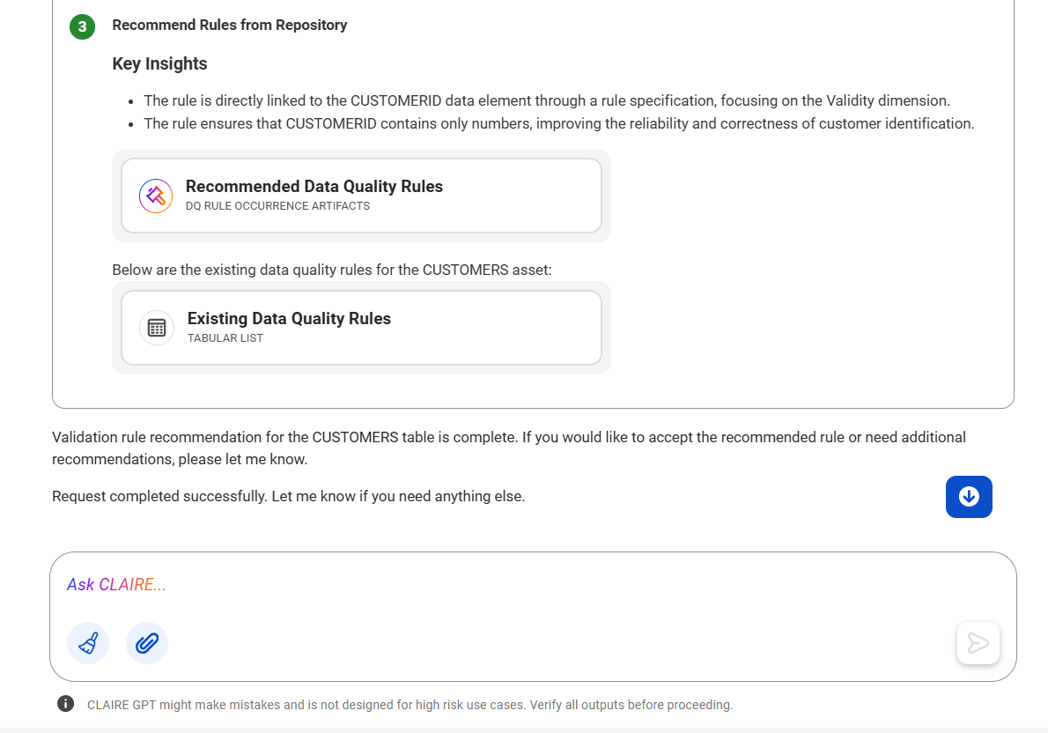Screen dimensions: 1048x733
Task: Click the 'Validation rule recommendation' completion paragraph
Action: point(509,448)
